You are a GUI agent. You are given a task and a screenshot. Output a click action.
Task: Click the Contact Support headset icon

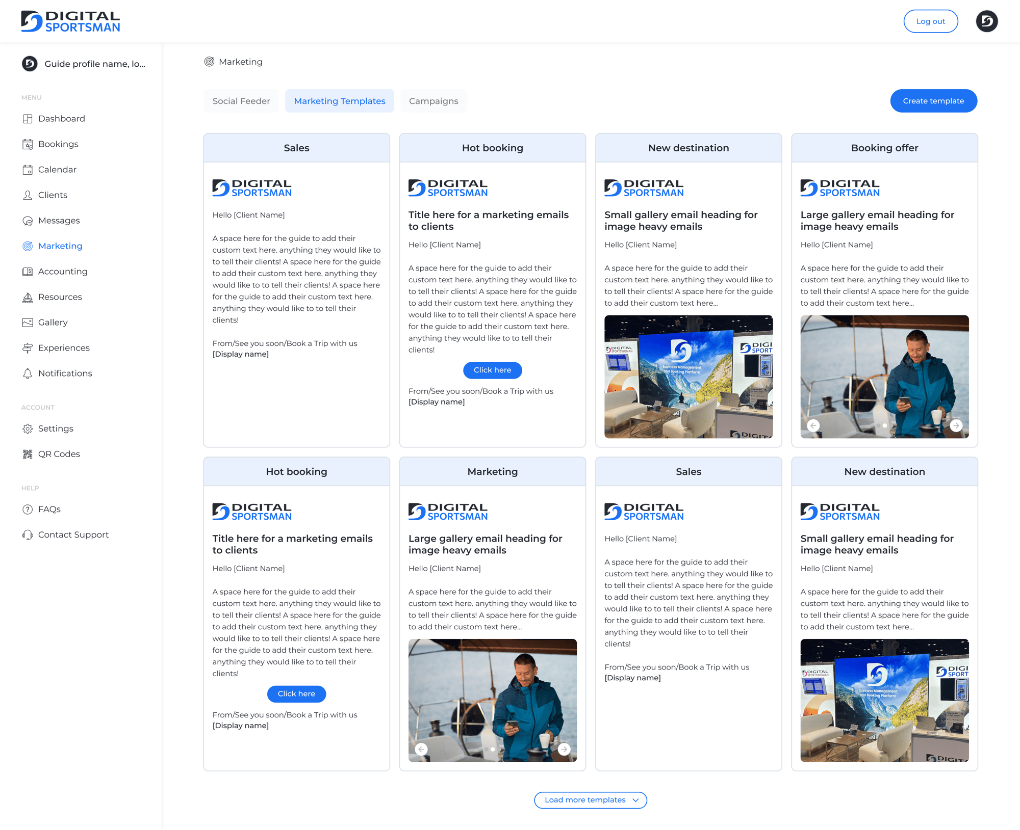click(x=28, y=534)
